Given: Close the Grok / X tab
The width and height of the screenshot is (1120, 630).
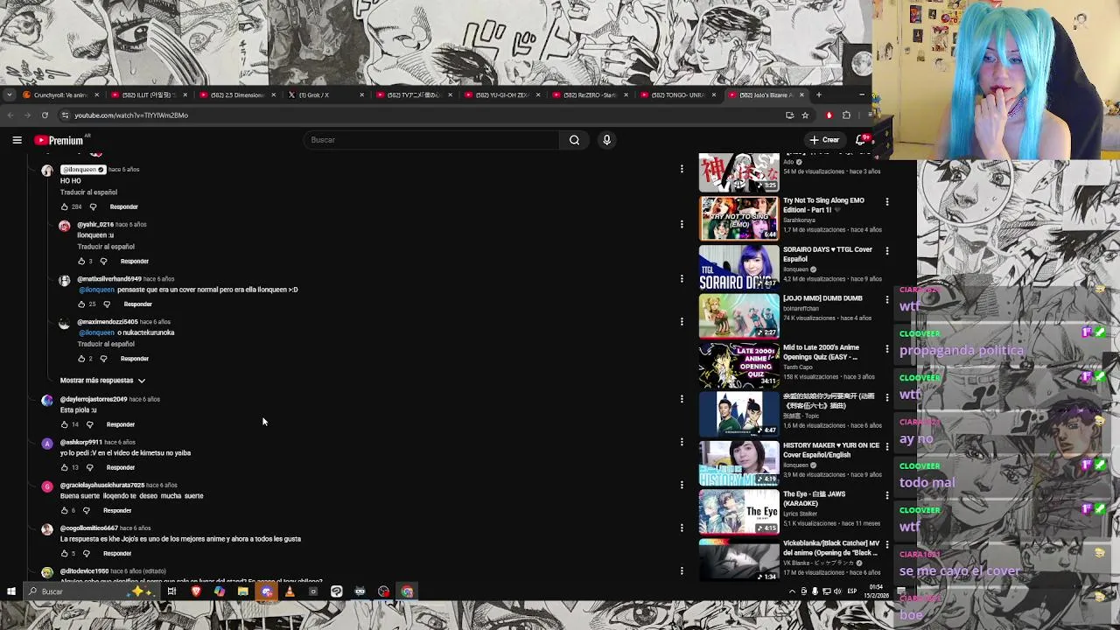Looking at the screenshot, I should pos(361,94).
